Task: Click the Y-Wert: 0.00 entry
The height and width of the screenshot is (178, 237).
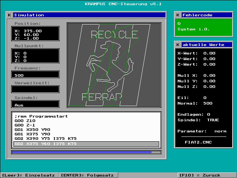Action: pos(196,59)
